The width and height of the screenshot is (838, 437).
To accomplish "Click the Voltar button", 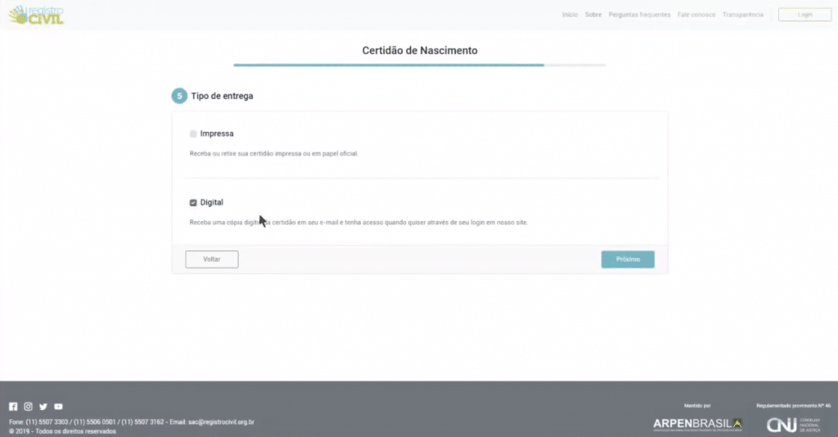I will click(x=212, y=259).
